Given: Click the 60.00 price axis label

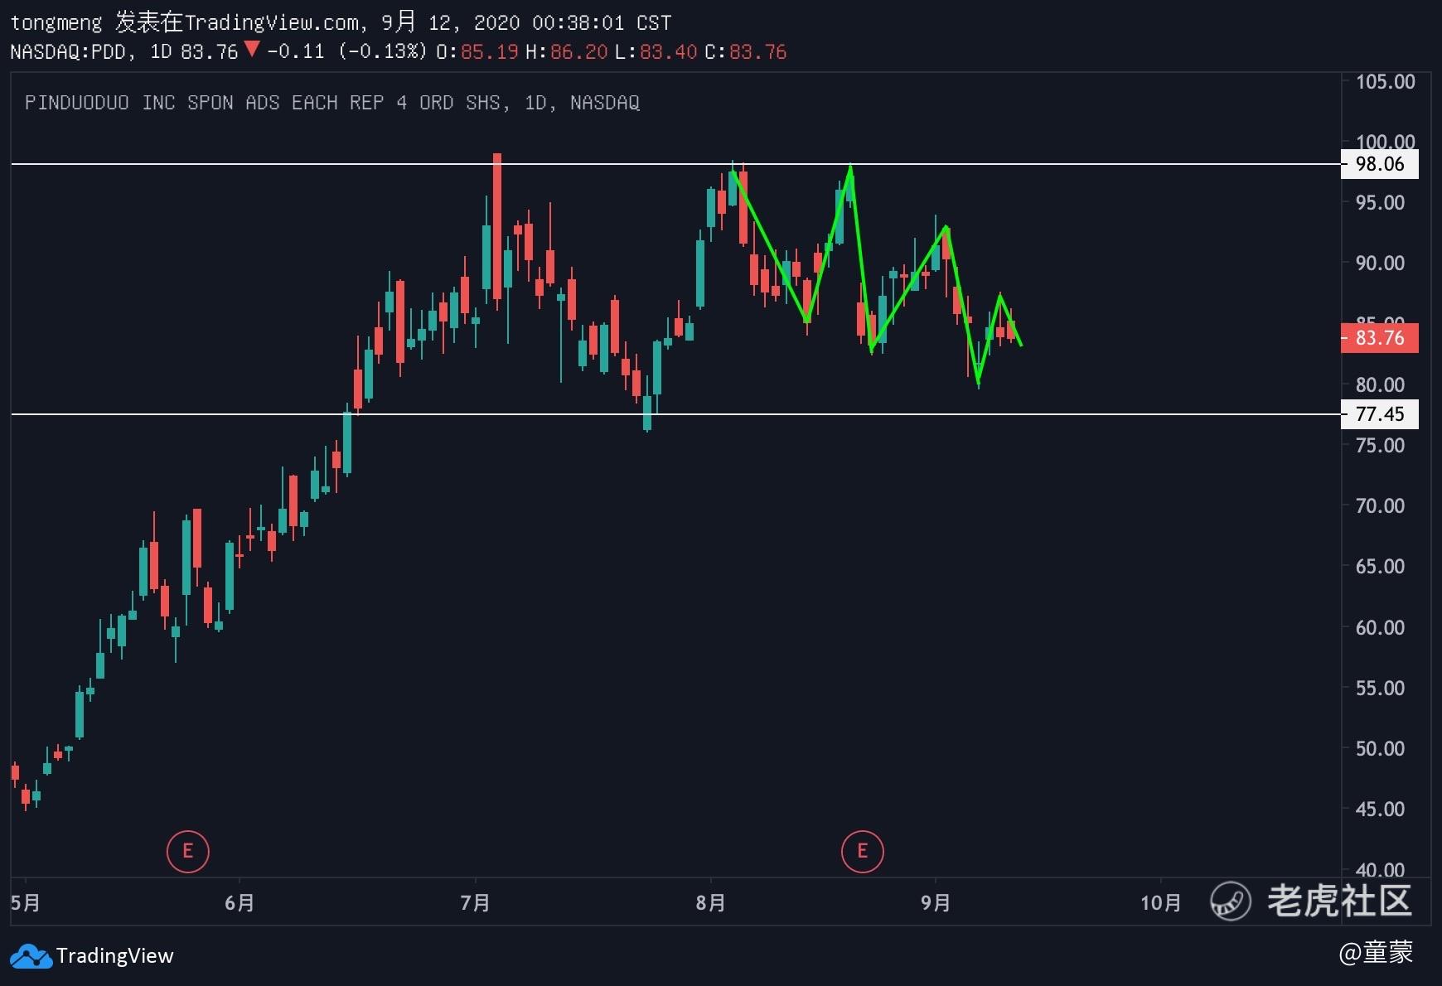Looking at the screenshot, I should 1380,627.
